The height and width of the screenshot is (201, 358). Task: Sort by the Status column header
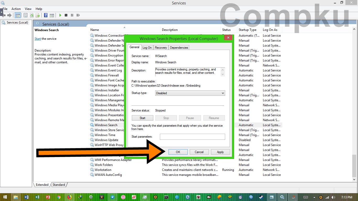229,30
